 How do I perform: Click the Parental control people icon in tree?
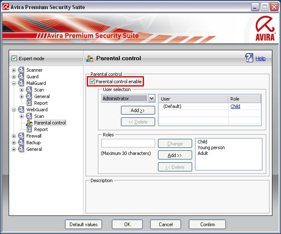(29, 123)
